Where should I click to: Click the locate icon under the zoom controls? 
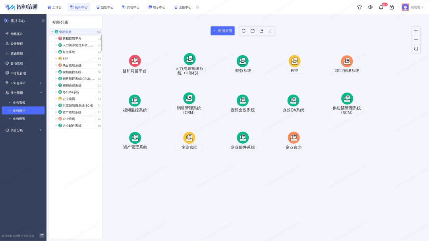tap(416, 48)
